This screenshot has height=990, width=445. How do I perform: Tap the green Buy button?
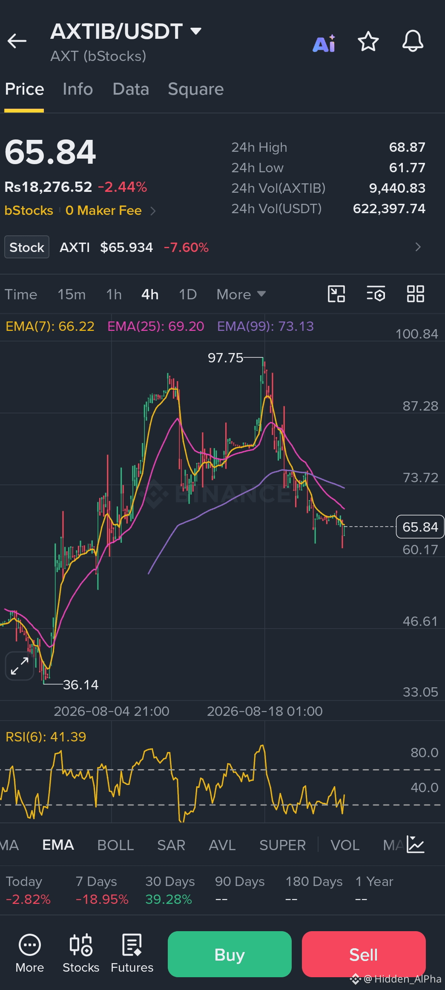230,954
